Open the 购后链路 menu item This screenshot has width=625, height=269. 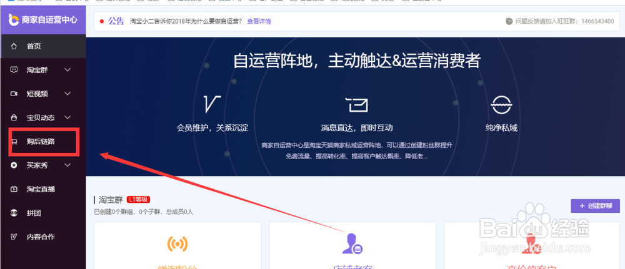pos(43,142)
